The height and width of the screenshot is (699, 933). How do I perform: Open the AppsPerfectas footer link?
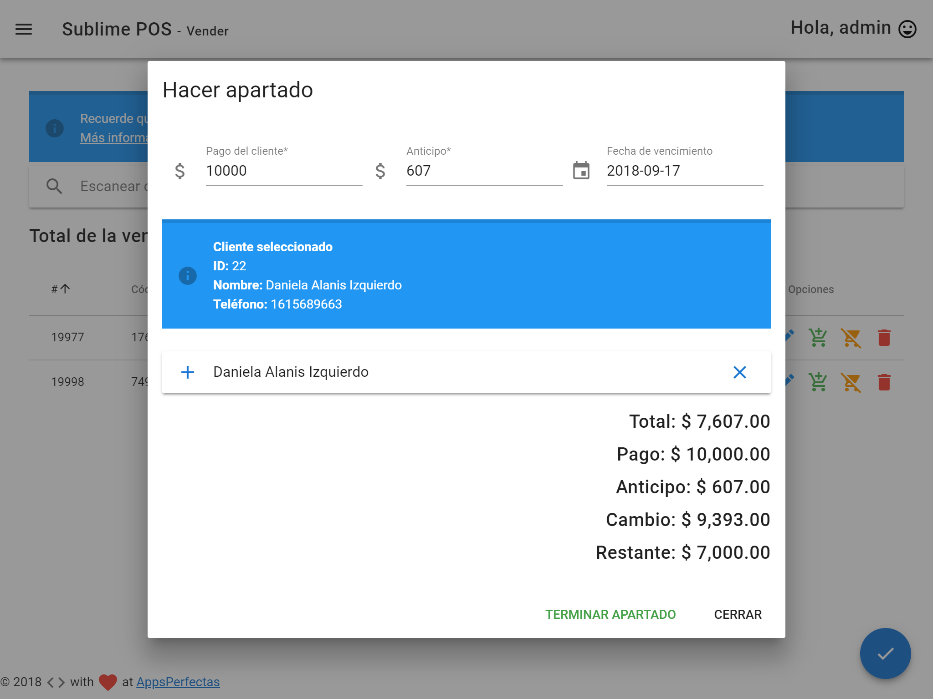click(x=178, y=682)
